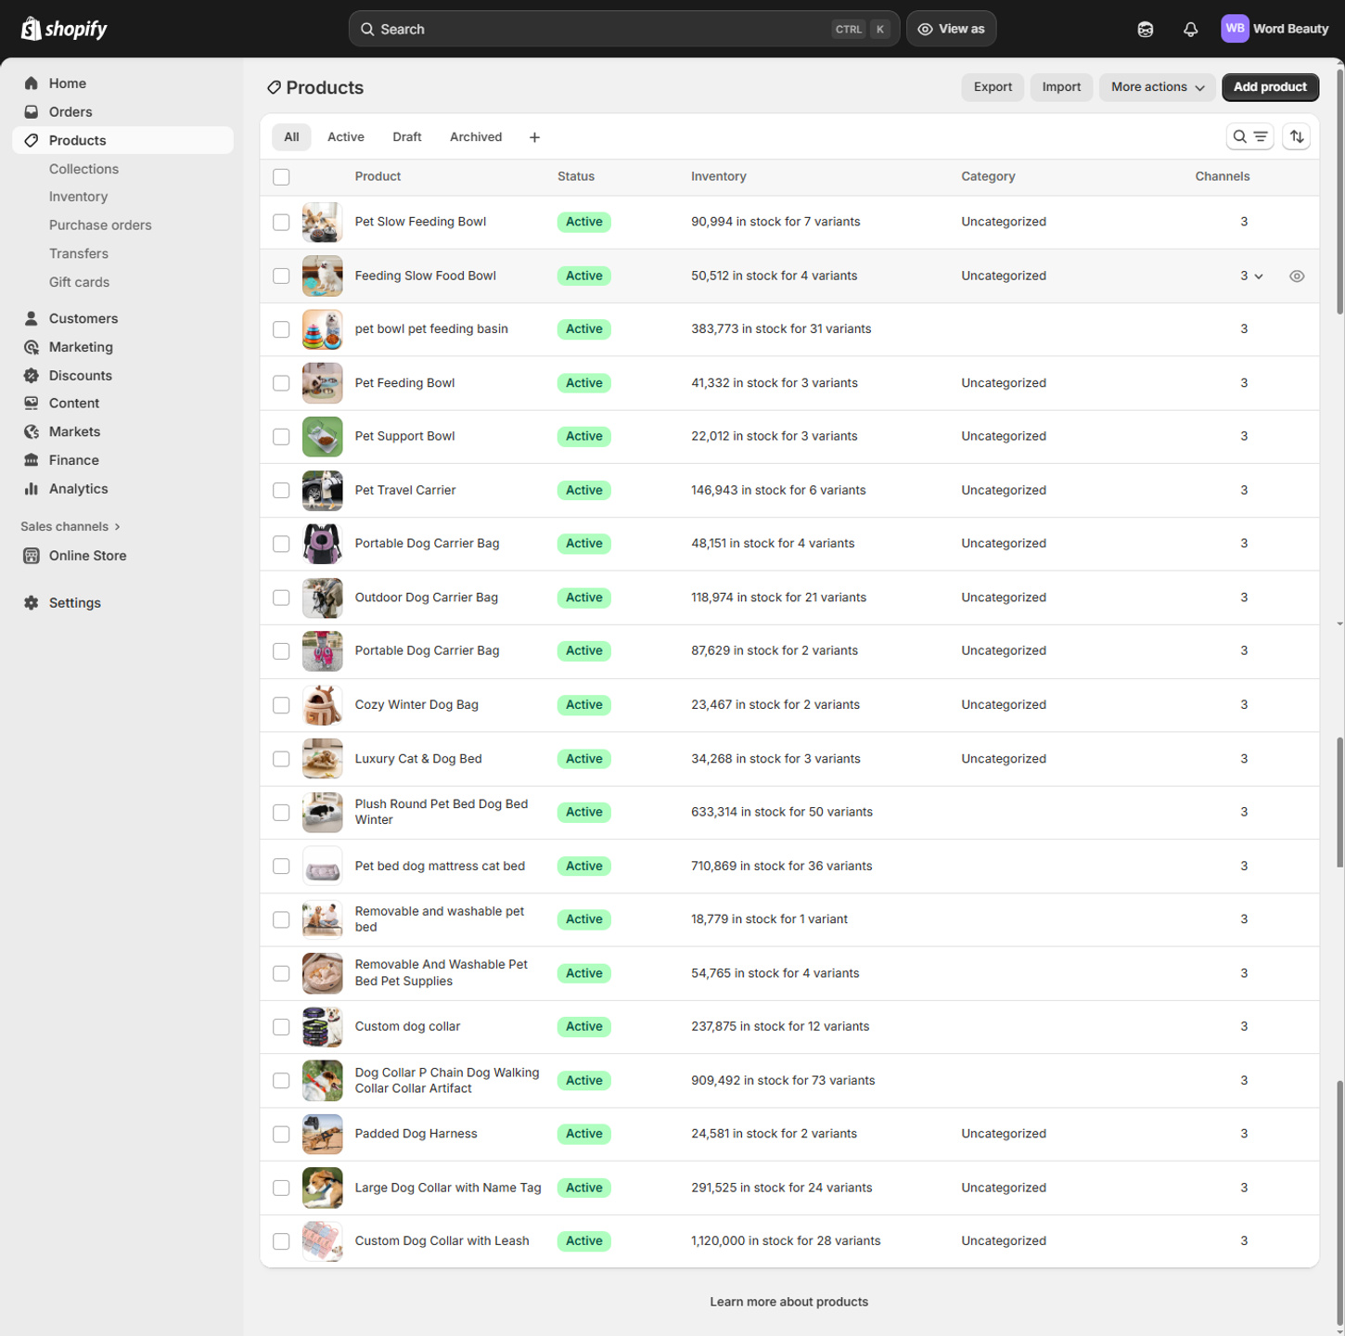This screenshot has height=1336, width=1345.
Task: Select Luxury Cat & Dog Bed checkbox
Action: tap(281, 759)
